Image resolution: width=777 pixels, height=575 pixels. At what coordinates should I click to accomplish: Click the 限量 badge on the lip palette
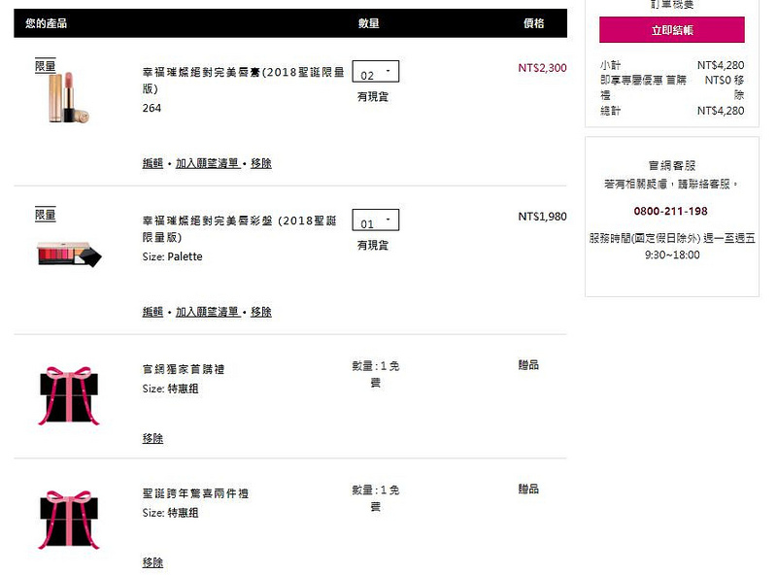(x=45, y=215)
